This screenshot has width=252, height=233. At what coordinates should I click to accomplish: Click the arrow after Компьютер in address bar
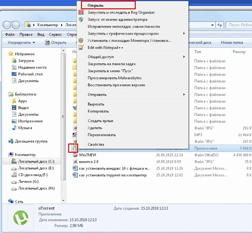click(61, 25)
